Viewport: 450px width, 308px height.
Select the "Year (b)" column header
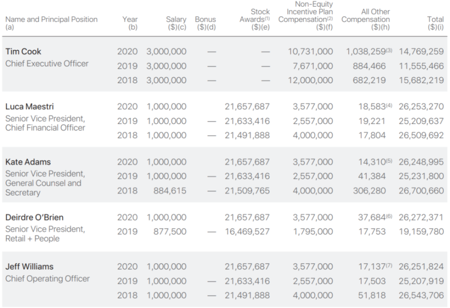130,23
